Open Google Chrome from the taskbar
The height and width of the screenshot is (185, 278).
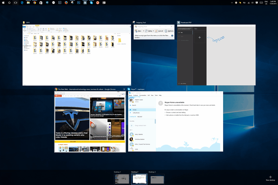click(34, 3)
